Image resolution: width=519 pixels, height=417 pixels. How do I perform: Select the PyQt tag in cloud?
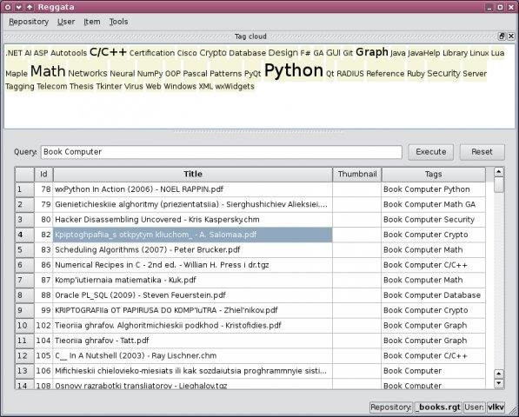pos(253,74)
